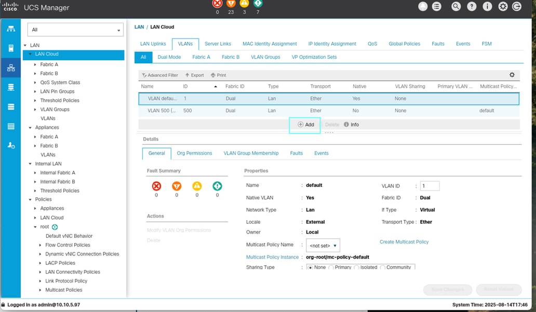Screen dimensions: 536x312
Task: Export the VLAN table
Action: [194, 75]
